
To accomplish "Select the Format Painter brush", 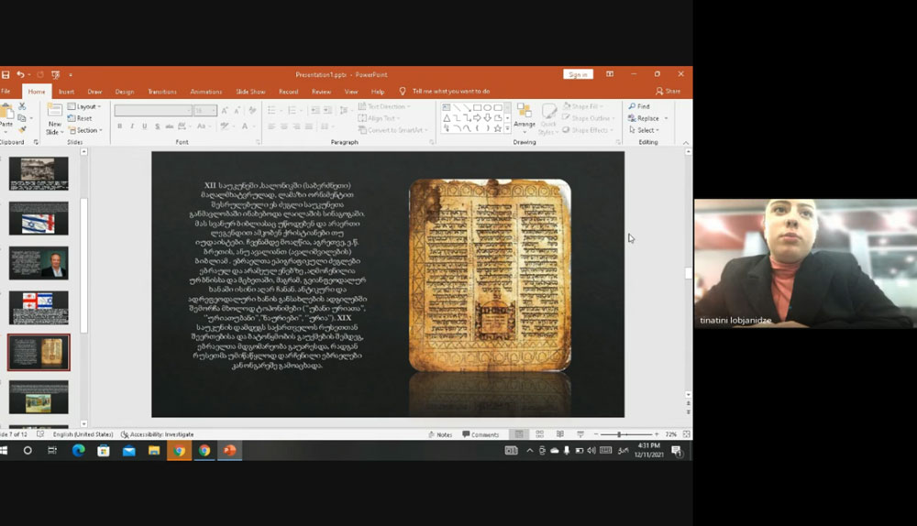I will (22, 130).
